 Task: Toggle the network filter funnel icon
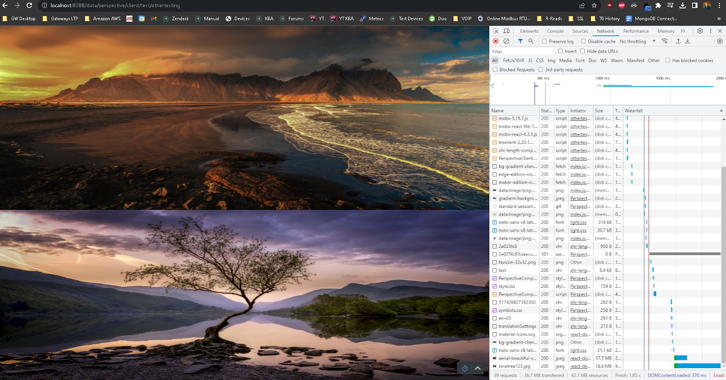520,41
